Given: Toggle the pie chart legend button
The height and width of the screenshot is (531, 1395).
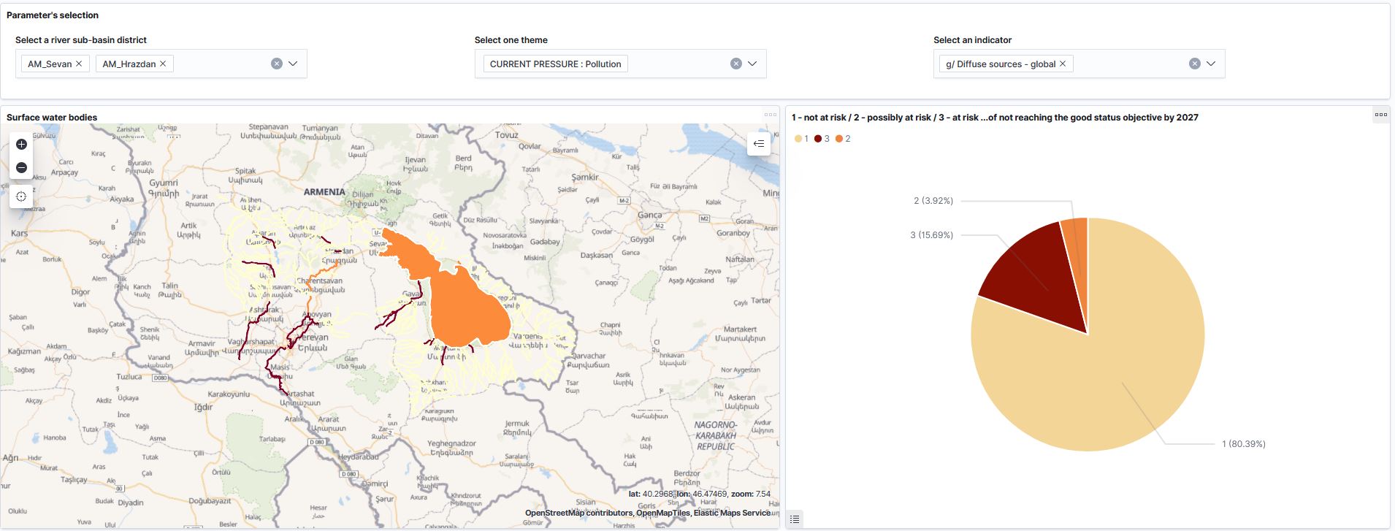Looking at the screenshot, I should pyautogui.click(x=795, y=519).
